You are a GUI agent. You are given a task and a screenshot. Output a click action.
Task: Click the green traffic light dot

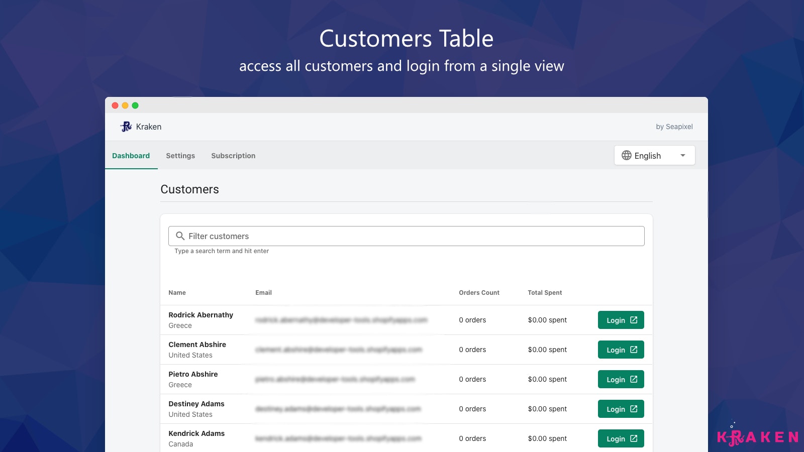(x=135, y=105)
